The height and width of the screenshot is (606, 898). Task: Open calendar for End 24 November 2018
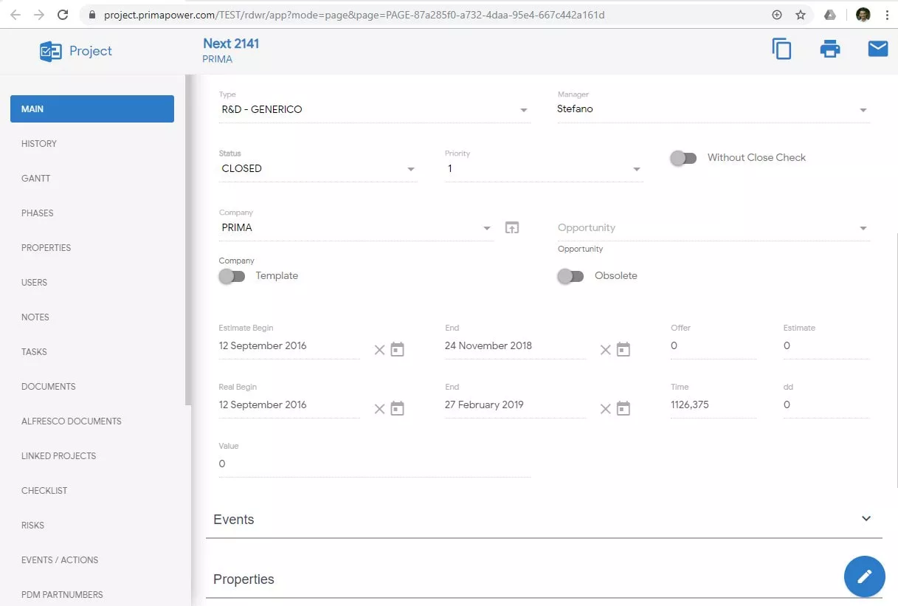click(x=624, y=349)
